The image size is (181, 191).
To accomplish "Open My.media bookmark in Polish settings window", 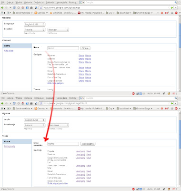I will 91,108.
